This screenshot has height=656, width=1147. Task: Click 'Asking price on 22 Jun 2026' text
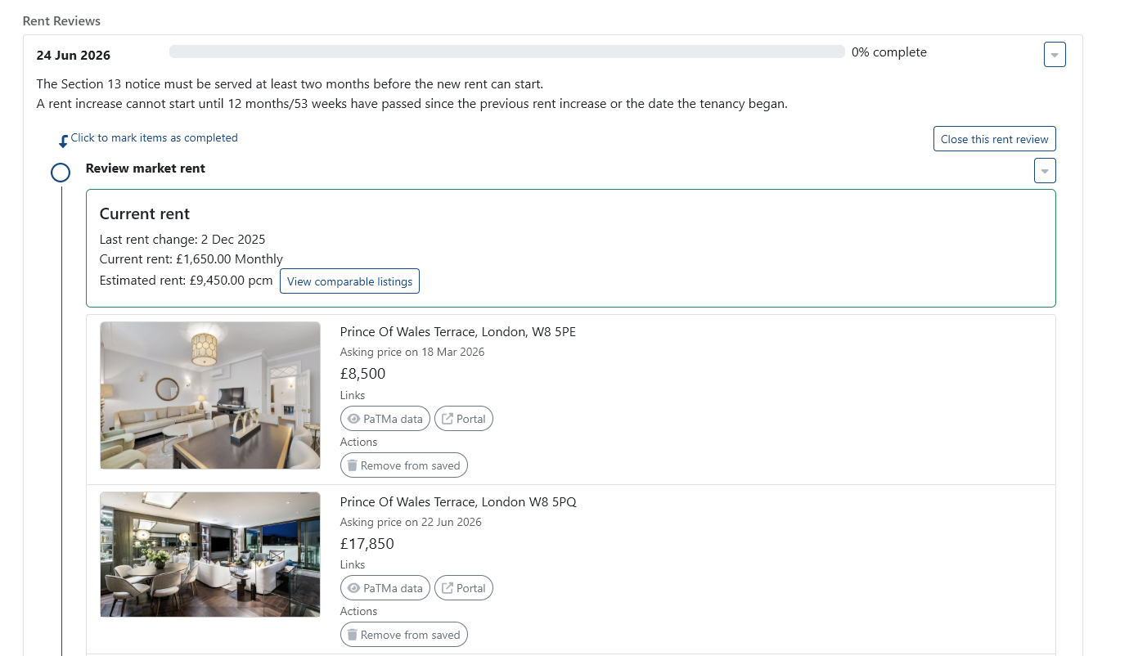tap(411, 522)
